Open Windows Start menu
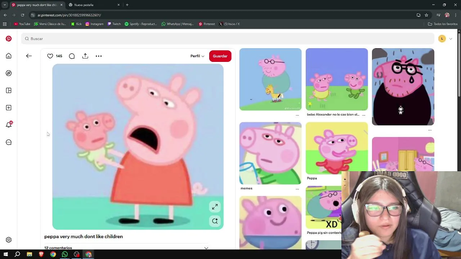 [x=5, y=254]
